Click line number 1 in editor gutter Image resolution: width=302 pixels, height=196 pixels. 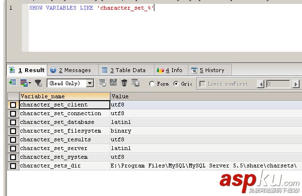coord(11,8)
